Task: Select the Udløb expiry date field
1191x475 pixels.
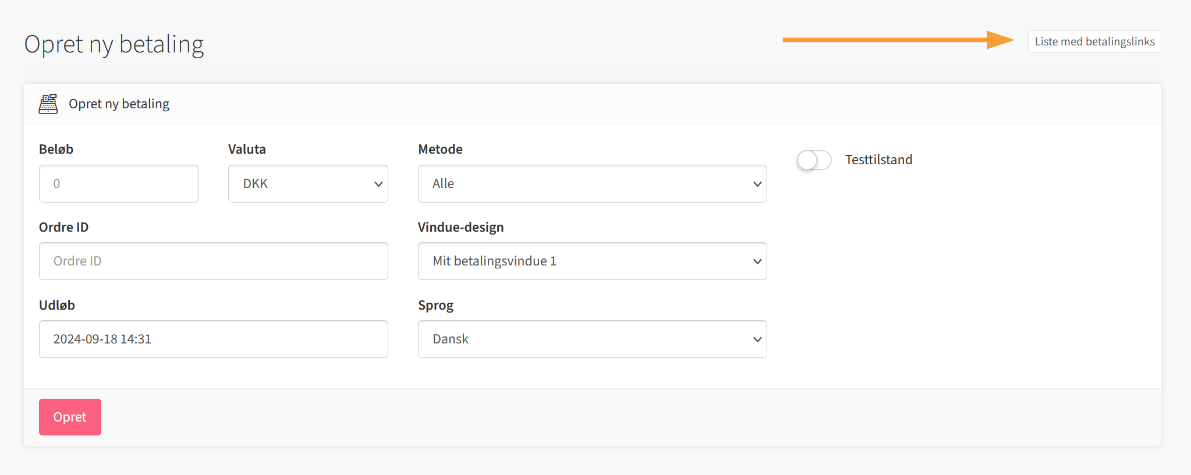Action: point(214,339)
